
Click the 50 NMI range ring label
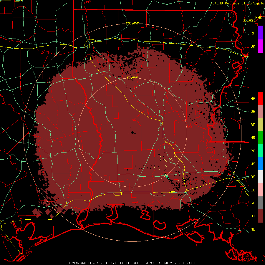pyautogui.click(x=132, y=78)
